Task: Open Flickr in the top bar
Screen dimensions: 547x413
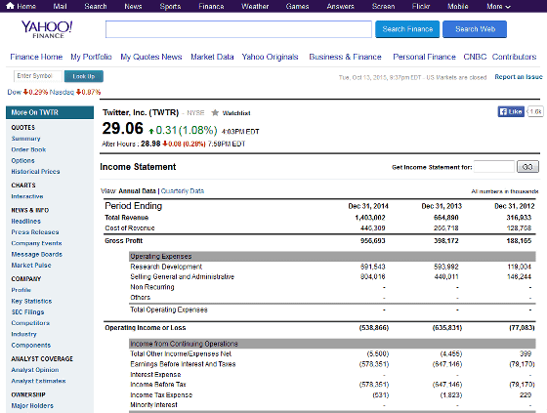Action: tap(421, 6)
